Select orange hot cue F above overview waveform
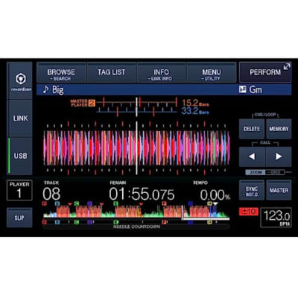The height and width of the screenshot is (298, 298). 164,203
